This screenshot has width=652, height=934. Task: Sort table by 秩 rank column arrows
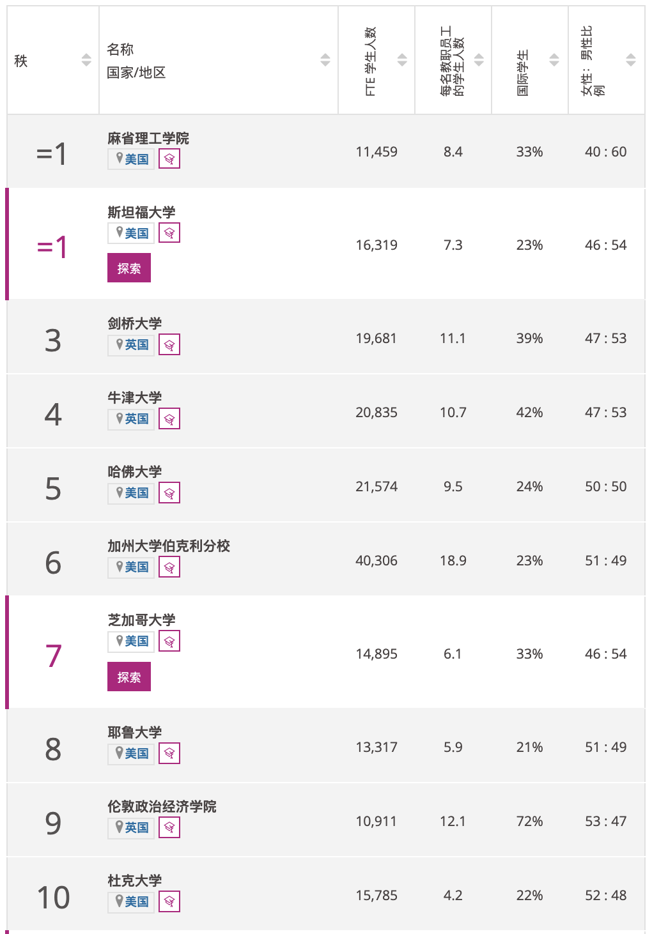[86, 60]
